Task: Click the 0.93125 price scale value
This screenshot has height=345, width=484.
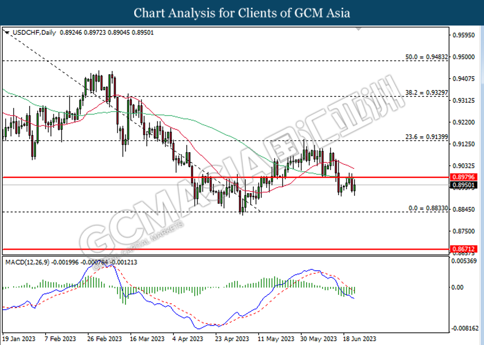Action: coord(464,101)
